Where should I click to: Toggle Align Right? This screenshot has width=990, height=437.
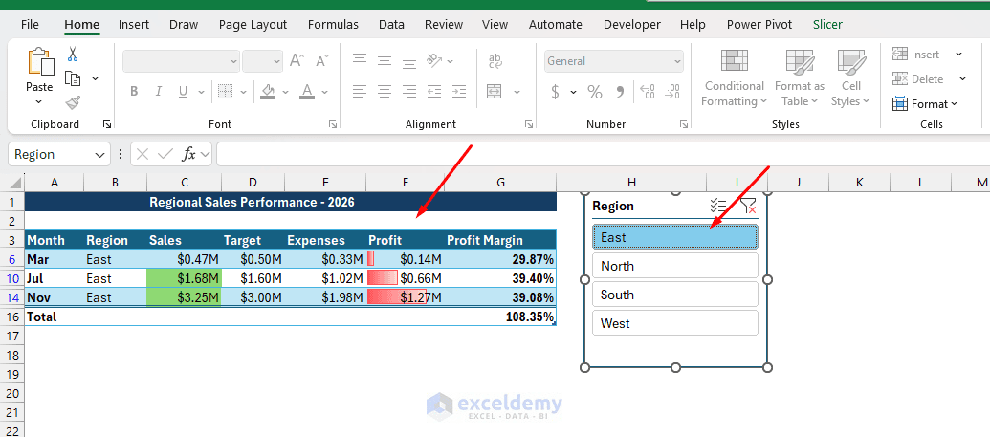pyautogui.click(x=409, y=92)
